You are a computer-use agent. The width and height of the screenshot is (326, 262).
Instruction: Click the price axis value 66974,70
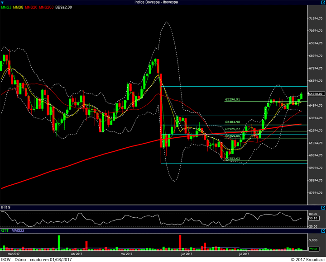coord(316,81)
